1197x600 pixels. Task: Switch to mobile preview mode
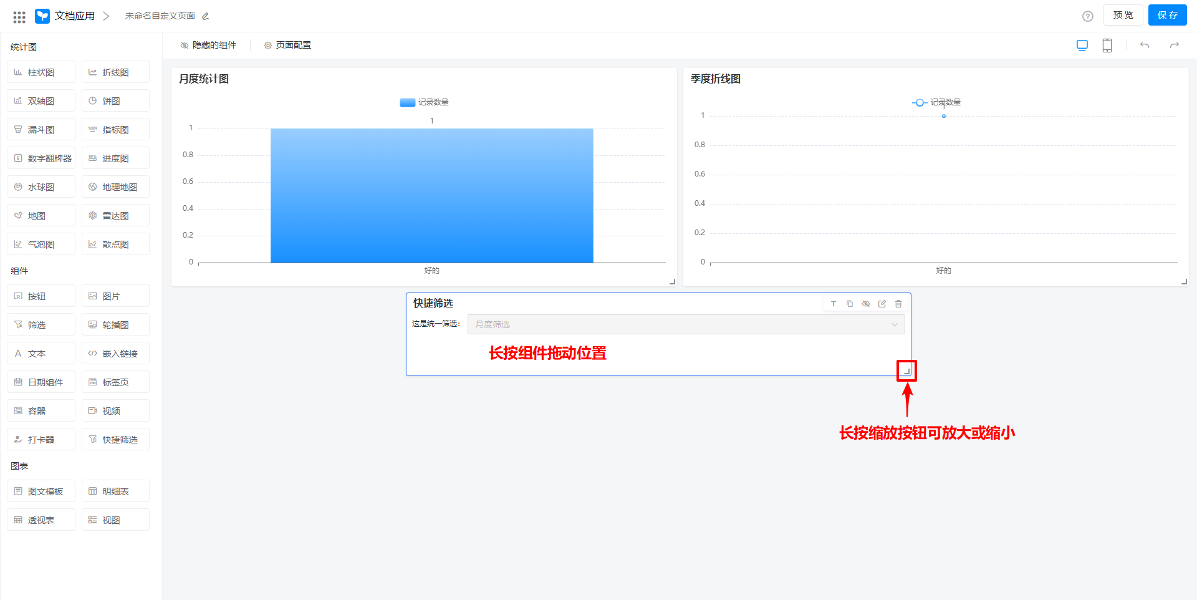coord(1107,45)
